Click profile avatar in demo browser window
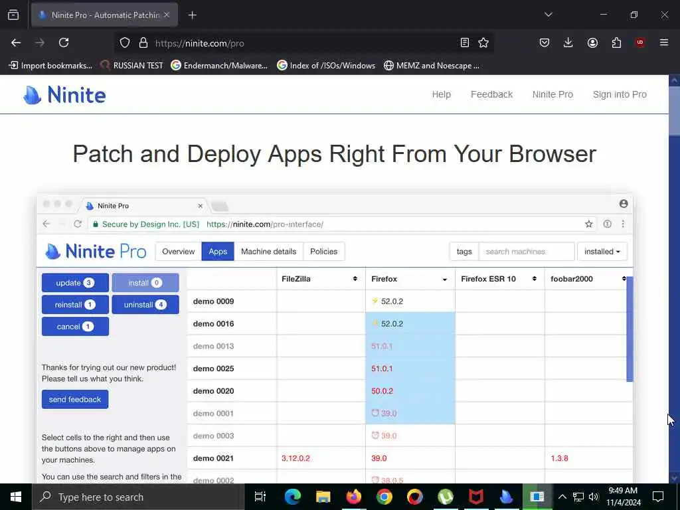Image resolution: width=680 pixels, height=510 pixels. tap(624, 204)
